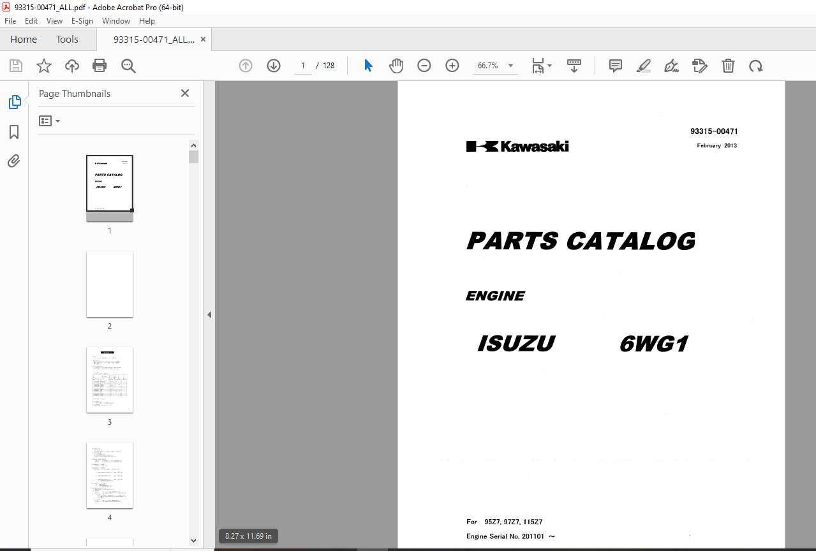Click the ENGINE label on page
The image size is (816, 551).
pos(496,296)
